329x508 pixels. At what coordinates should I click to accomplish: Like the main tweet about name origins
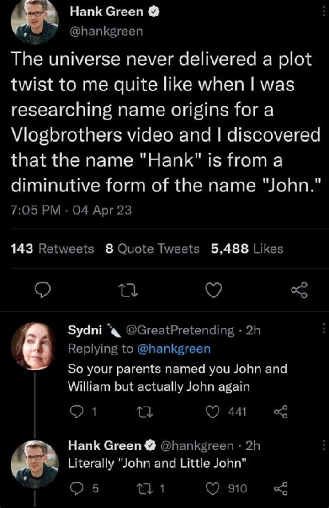pos(212,290)
